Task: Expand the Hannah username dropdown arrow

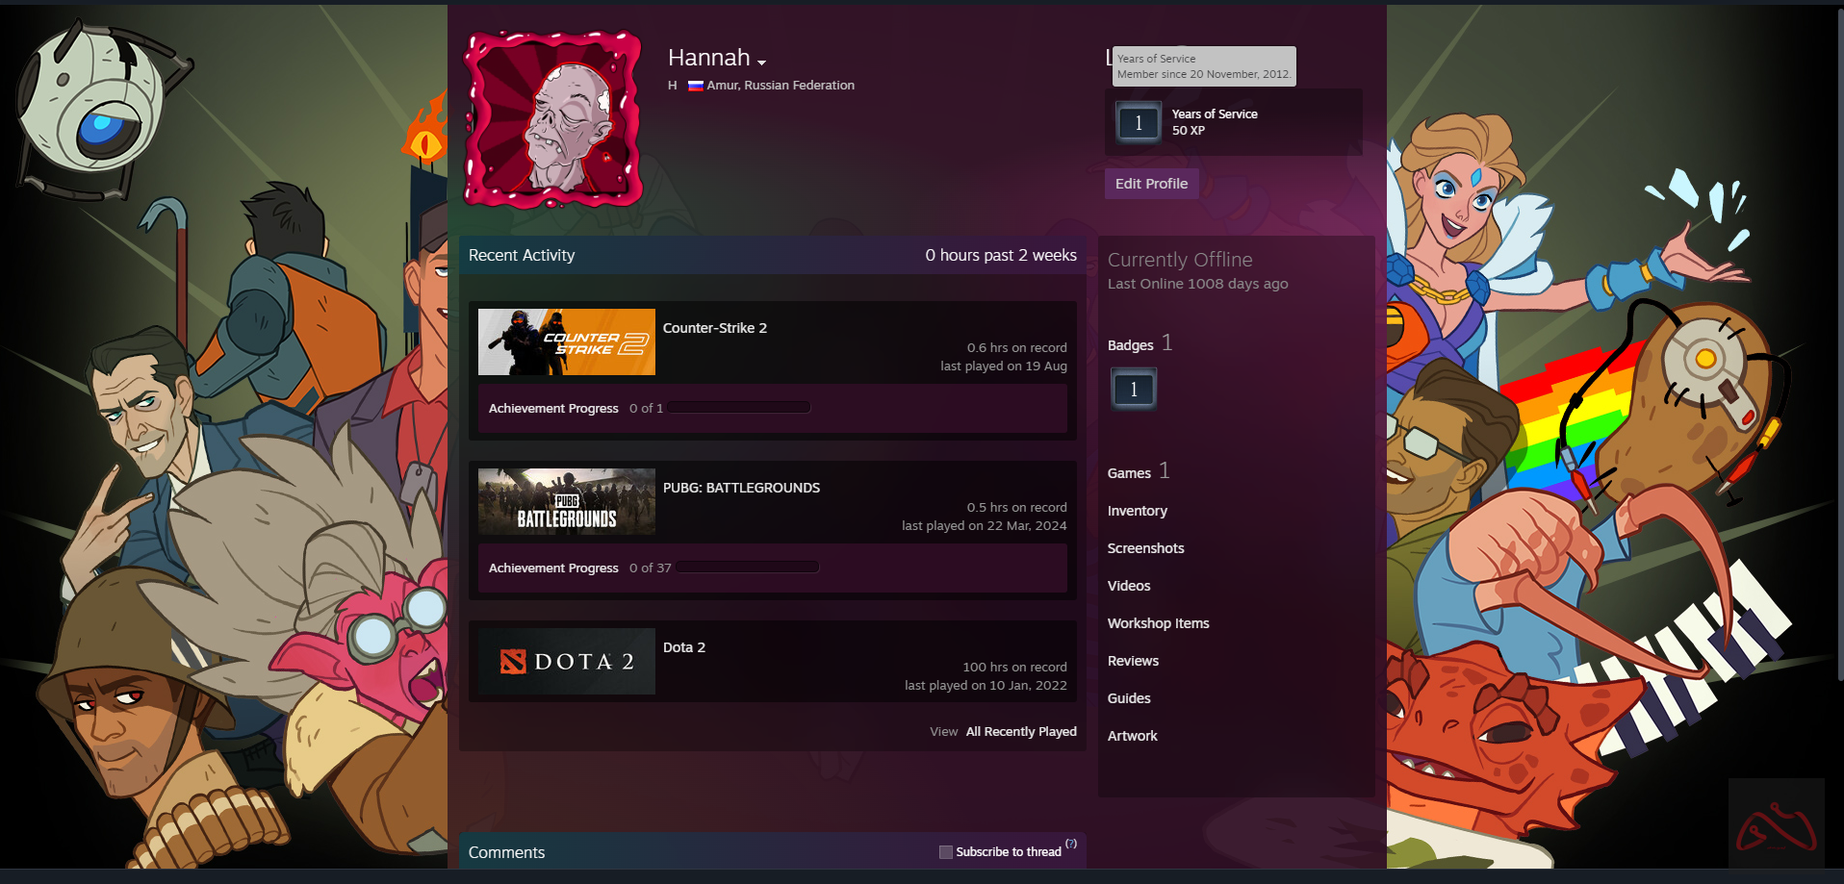Action: pos(761,63)
